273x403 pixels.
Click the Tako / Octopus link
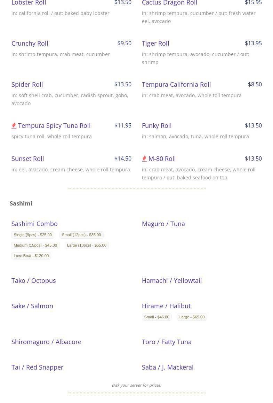click(x=33, y=280)
